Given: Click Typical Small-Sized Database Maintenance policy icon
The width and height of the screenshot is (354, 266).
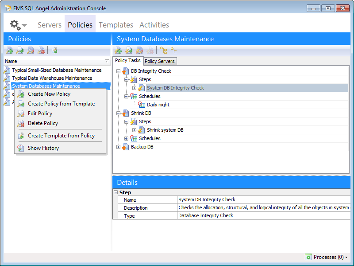Looking at the screenshot, I should click(x=7, y=70).
